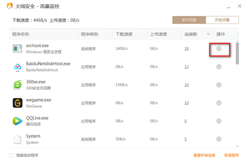Click the WeGame app icon
The height and width of the screenshot is (163, 248).
17,103
